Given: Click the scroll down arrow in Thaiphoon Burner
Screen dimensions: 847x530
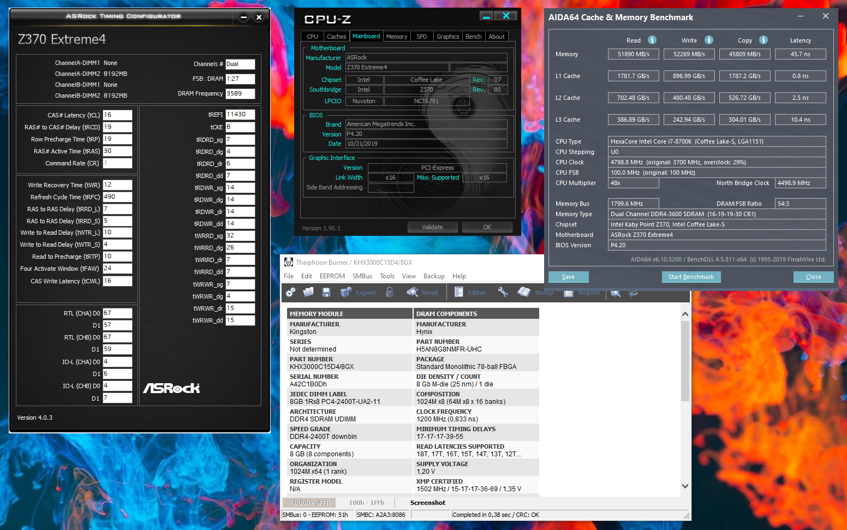Looking at the screenshot, I should [685, 486].
